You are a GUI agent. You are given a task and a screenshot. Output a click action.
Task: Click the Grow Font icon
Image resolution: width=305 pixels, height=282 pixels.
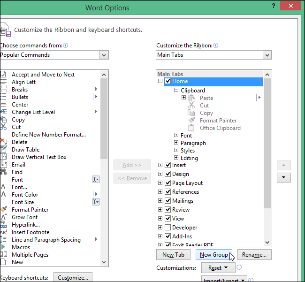3,217
